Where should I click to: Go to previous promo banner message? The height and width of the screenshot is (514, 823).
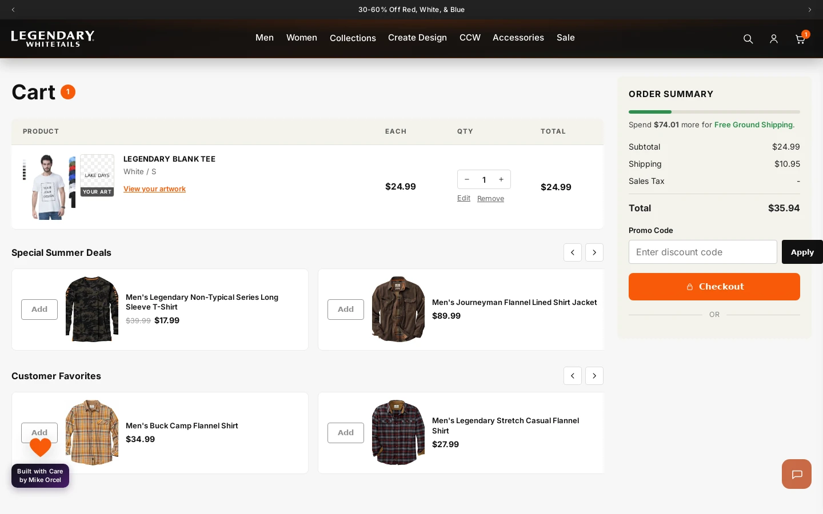tap(13, 10)
